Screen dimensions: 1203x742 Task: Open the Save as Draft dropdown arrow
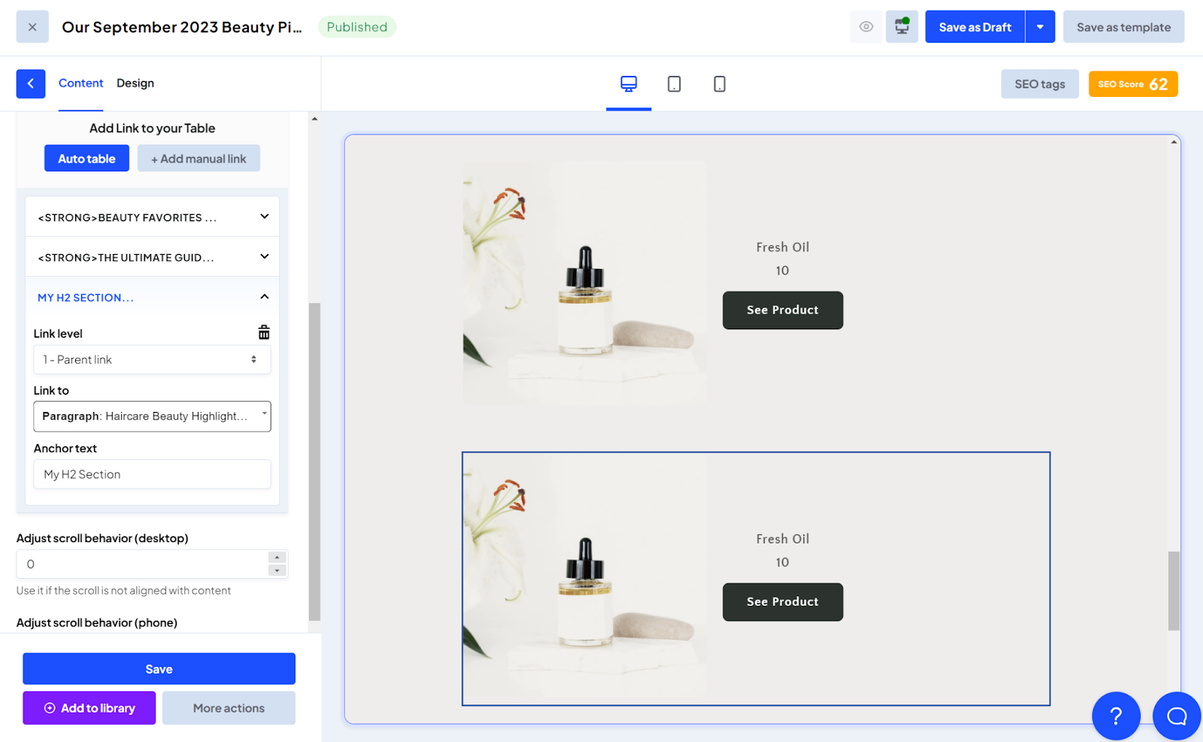click(x=1041, y=26)
